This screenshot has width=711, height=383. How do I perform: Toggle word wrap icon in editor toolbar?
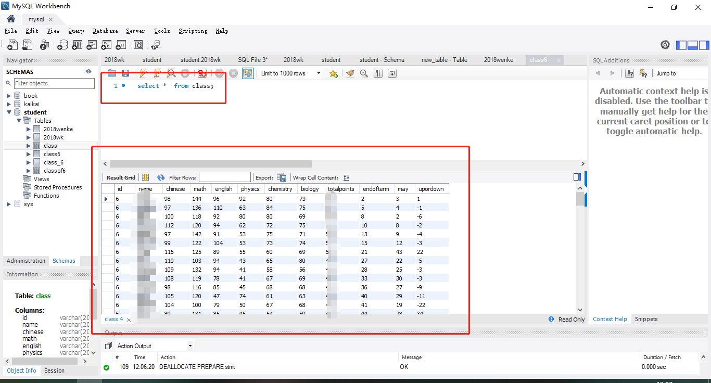pos(392,73)
